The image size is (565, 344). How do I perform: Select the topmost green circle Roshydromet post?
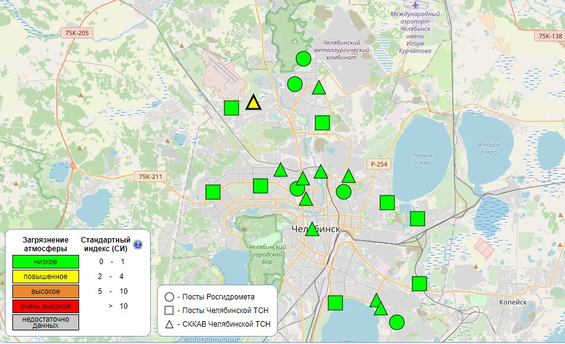click(304, 59)
